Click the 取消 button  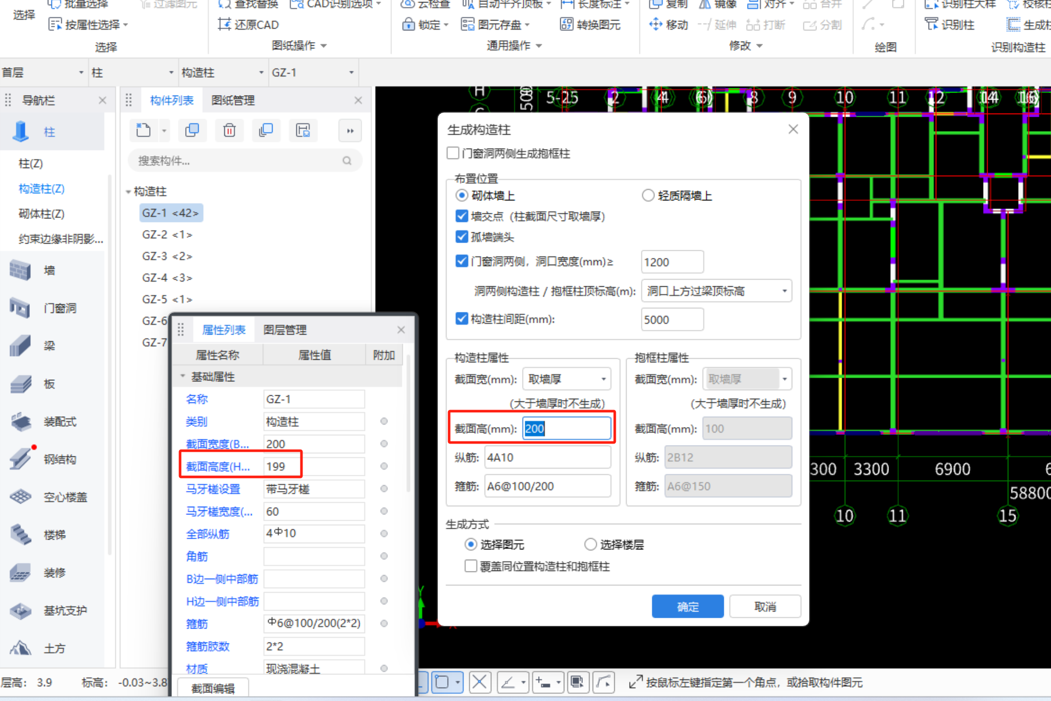765,607
